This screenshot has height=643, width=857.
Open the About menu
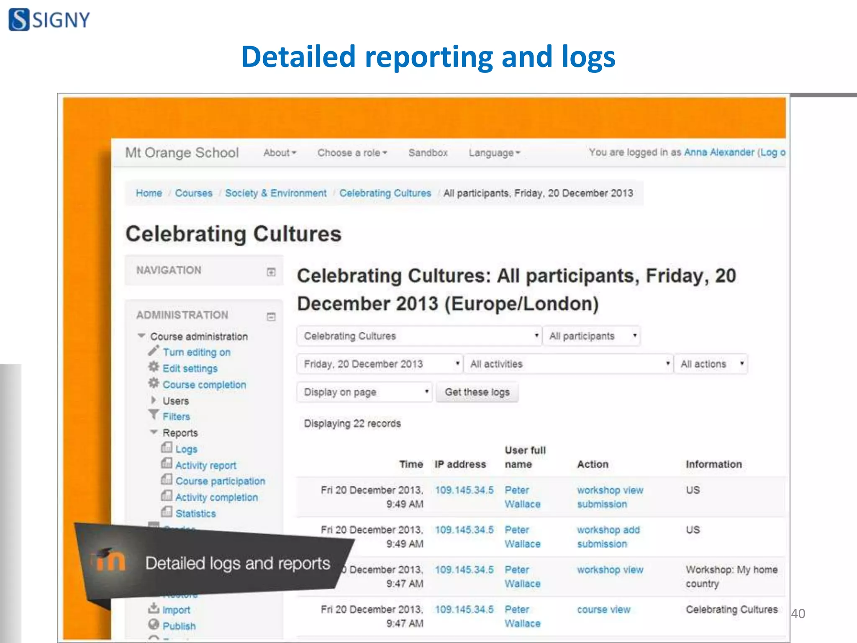280,153
